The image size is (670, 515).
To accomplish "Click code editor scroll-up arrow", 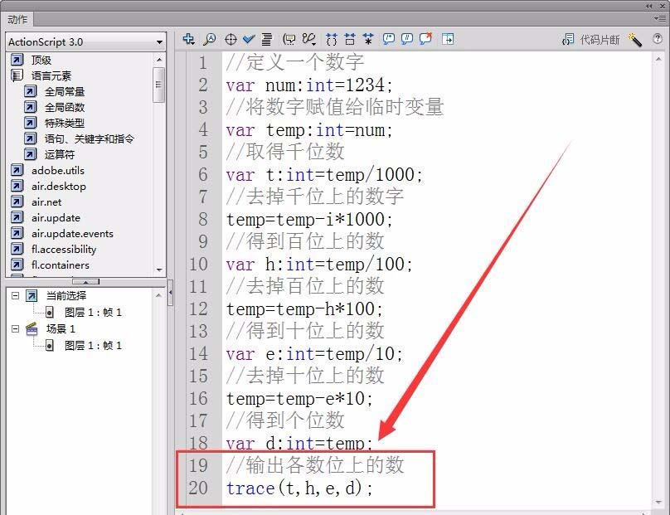I will 658,59.
